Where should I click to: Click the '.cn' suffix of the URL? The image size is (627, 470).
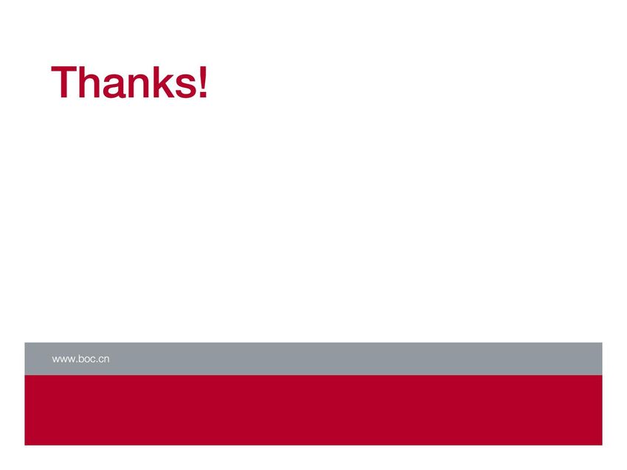(103, 359)
